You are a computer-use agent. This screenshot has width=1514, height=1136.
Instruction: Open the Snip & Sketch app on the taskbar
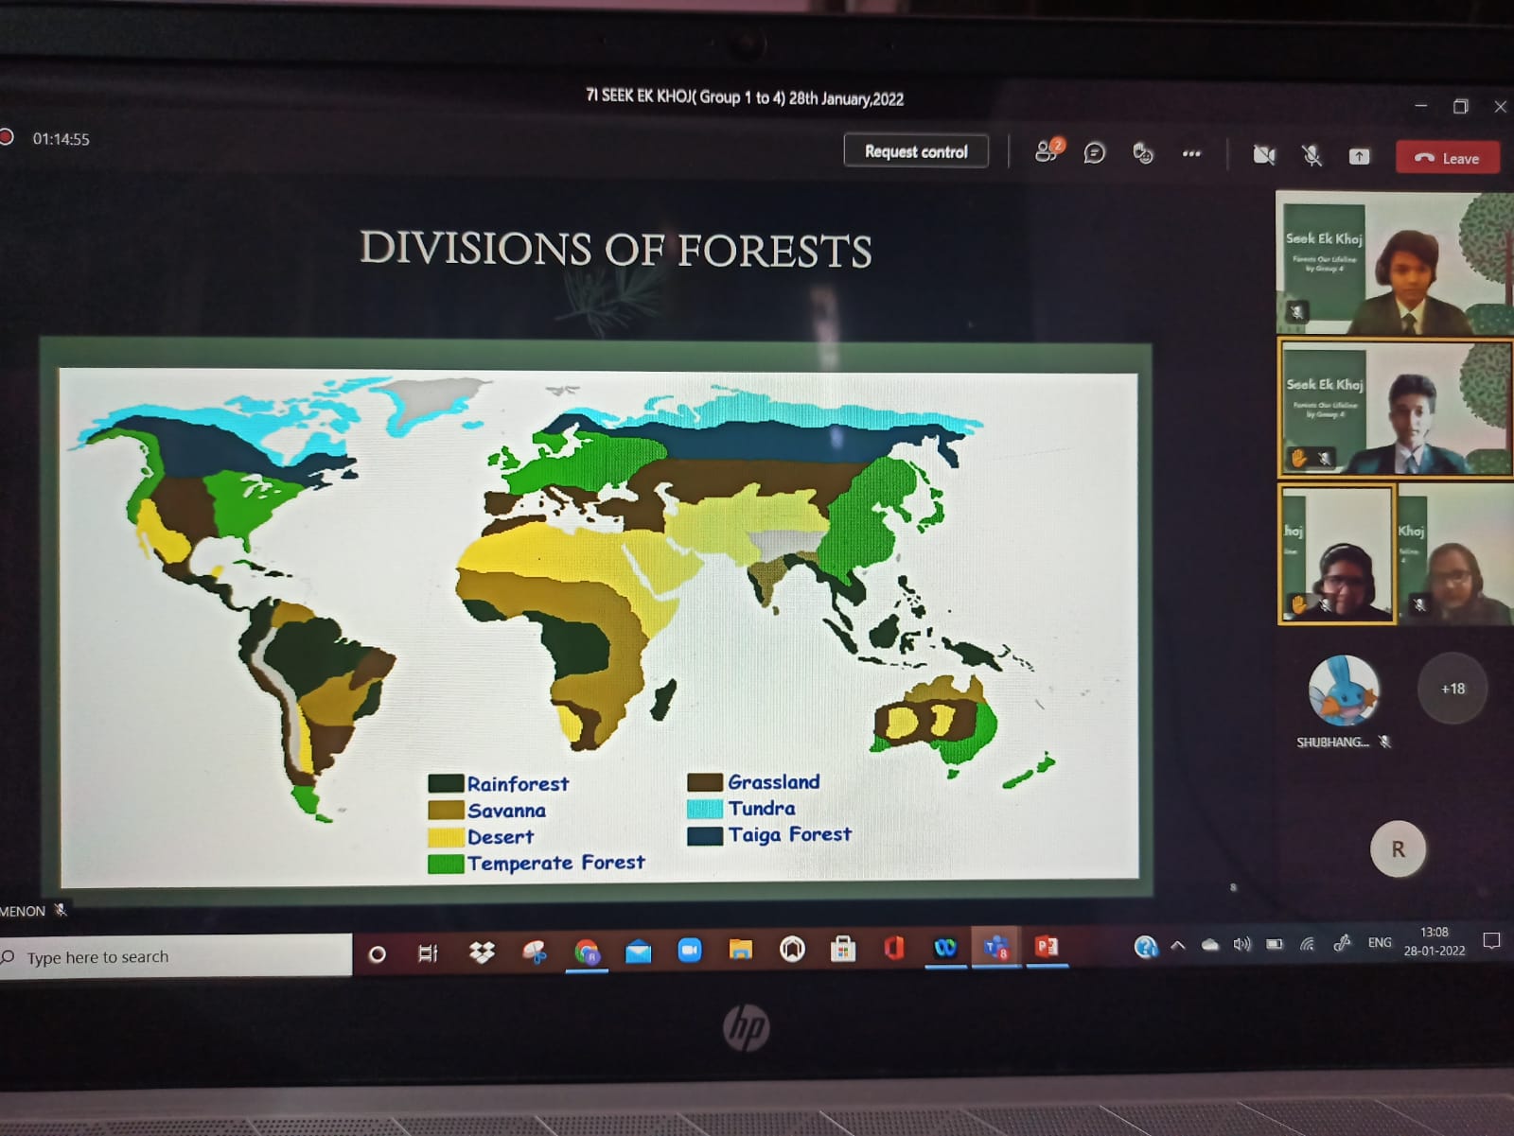coord(535,952)
